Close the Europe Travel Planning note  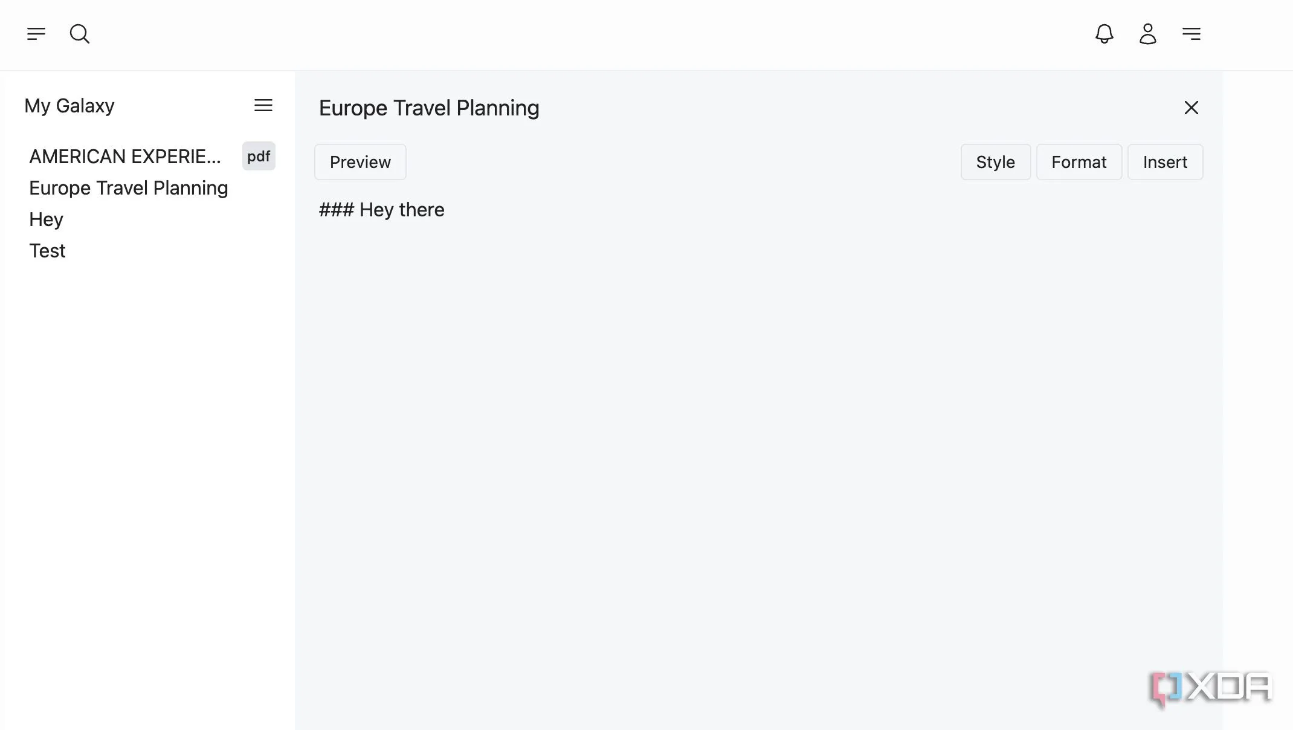[x=1191, y=108]
